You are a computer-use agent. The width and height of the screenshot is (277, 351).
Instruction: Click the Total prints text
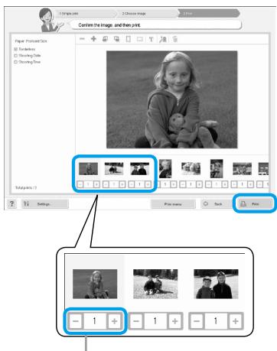pyautogui.click(x=26, y=188)
